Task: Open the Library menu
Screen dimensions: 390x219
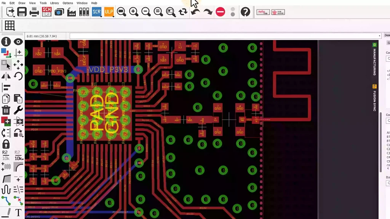Action: (54, 3)
